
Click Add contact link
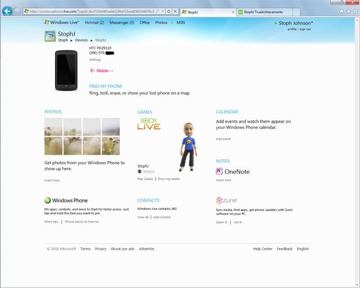161,217
